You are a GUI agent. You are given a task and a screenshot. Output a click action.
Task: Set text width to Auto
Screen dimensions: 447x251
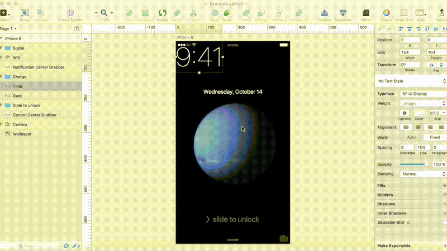coord(411,137)
